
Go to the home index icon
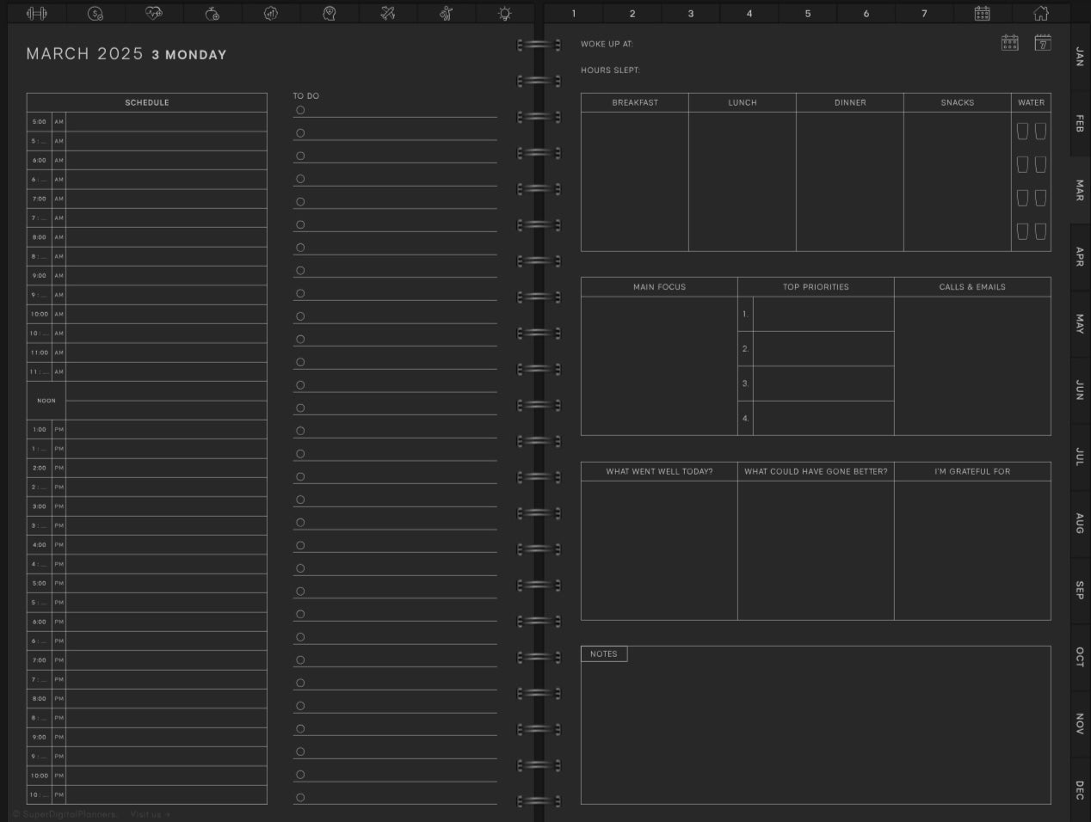click(1040, 14)
